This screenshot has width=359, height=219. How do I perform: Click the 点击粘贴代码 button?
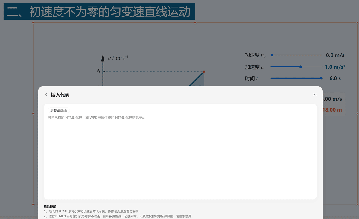(59, 110)
